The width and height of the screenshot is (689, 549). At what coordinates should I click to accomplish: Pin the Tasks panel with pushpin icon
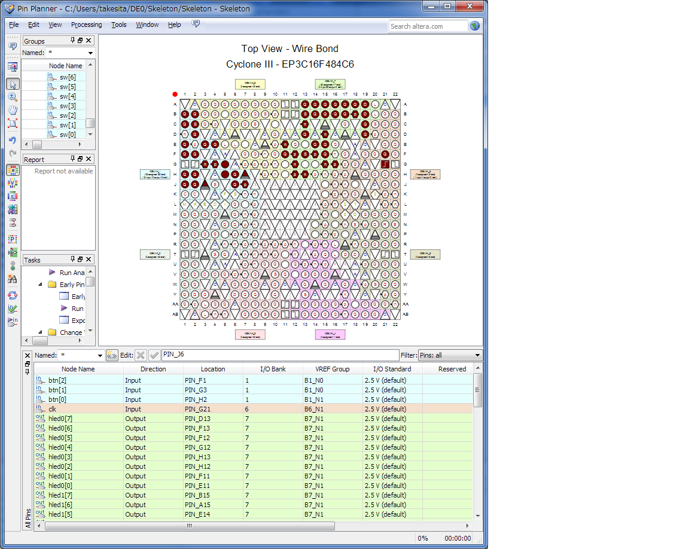73,260
